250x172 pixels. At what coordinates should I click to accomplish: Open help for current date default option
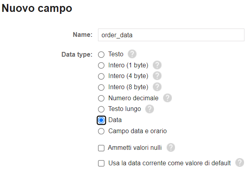[239, 163]
